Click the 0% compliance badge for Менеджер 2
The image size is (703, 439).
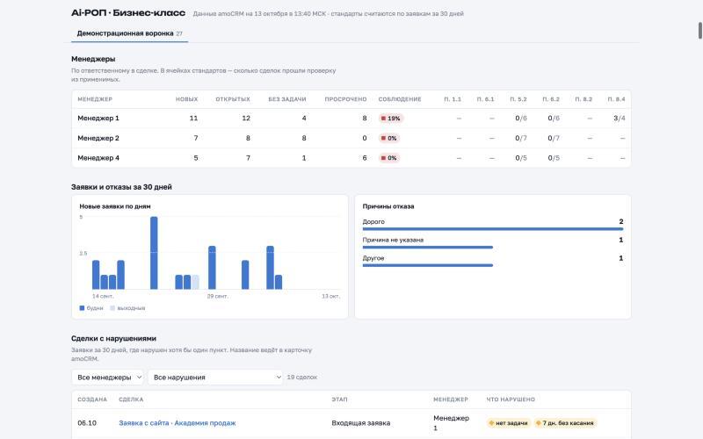(389, 138)
